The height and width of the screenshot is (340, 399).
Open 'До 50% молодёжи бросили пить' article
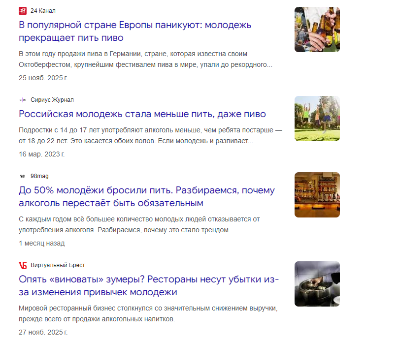click(147, 197)
